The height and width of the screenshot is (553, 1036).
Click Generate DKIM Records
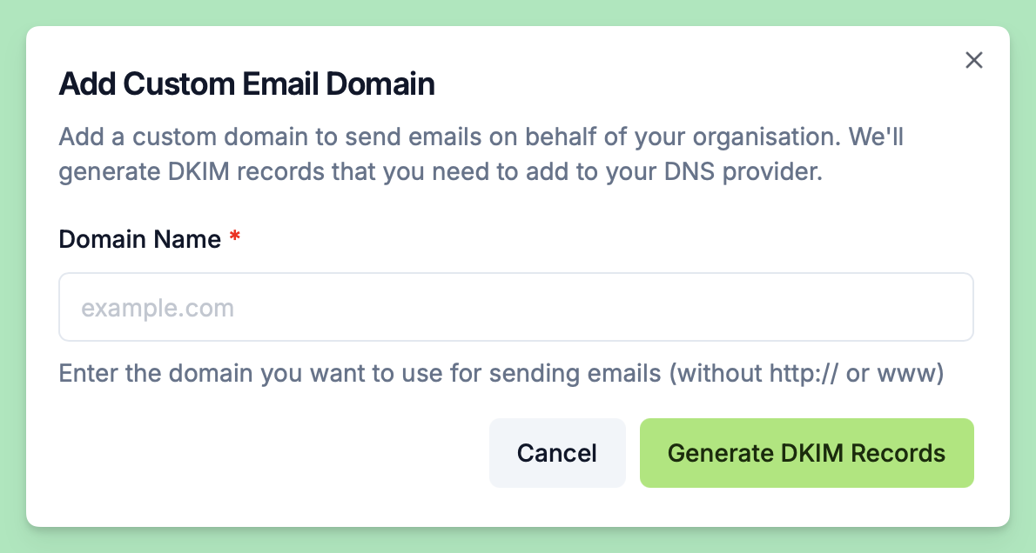(806, 453)
